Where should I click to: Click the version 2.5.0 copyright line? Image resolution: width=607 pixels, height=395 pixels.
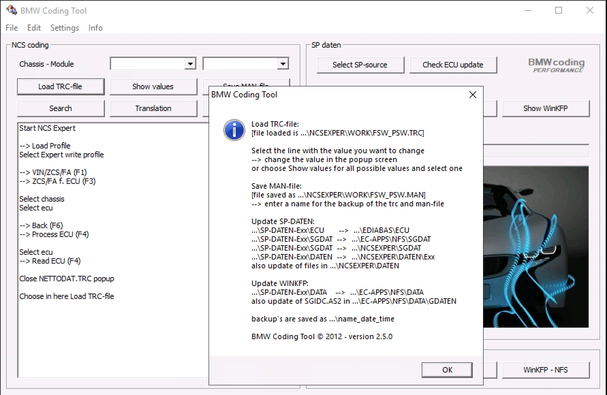(x=322, y=336)
